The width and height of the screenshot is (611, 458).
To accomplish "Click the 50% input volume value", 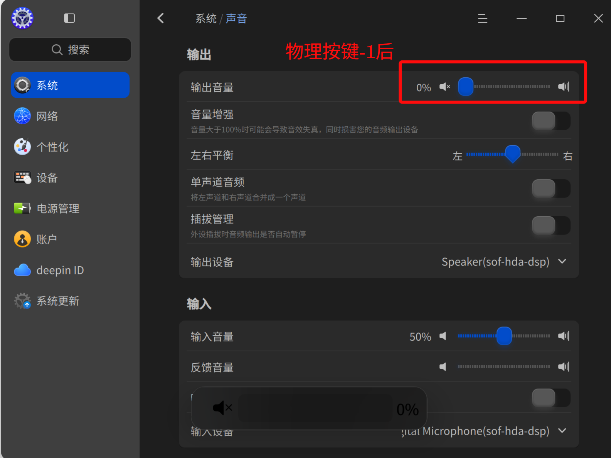I will (420, 337).
